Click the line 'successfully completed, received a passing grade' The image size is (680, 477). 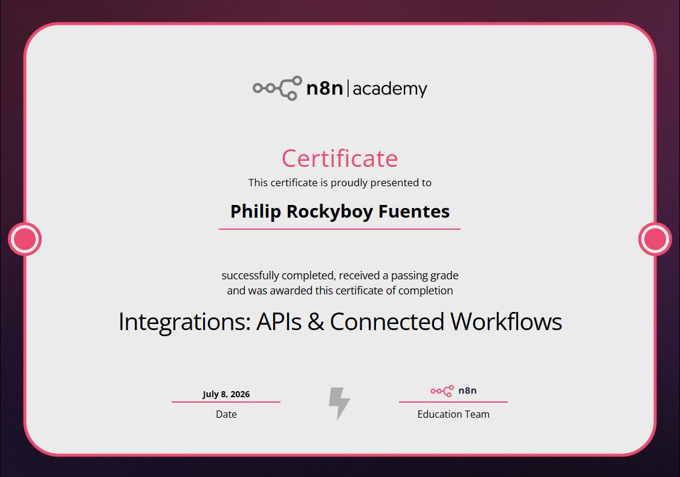[x=340, y=275]
